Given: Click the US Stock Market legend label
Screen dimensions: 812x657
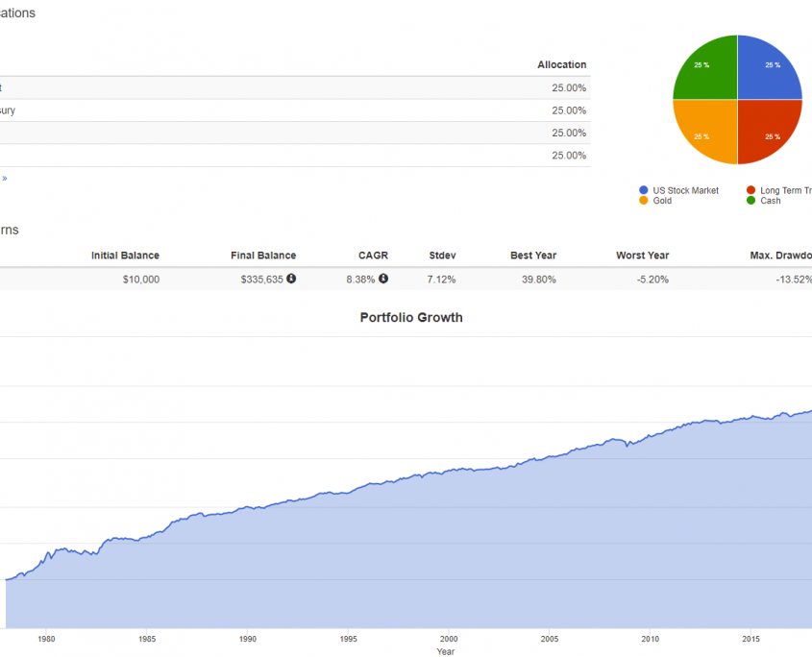Looking at the screenshot, I should pos(685,190).
